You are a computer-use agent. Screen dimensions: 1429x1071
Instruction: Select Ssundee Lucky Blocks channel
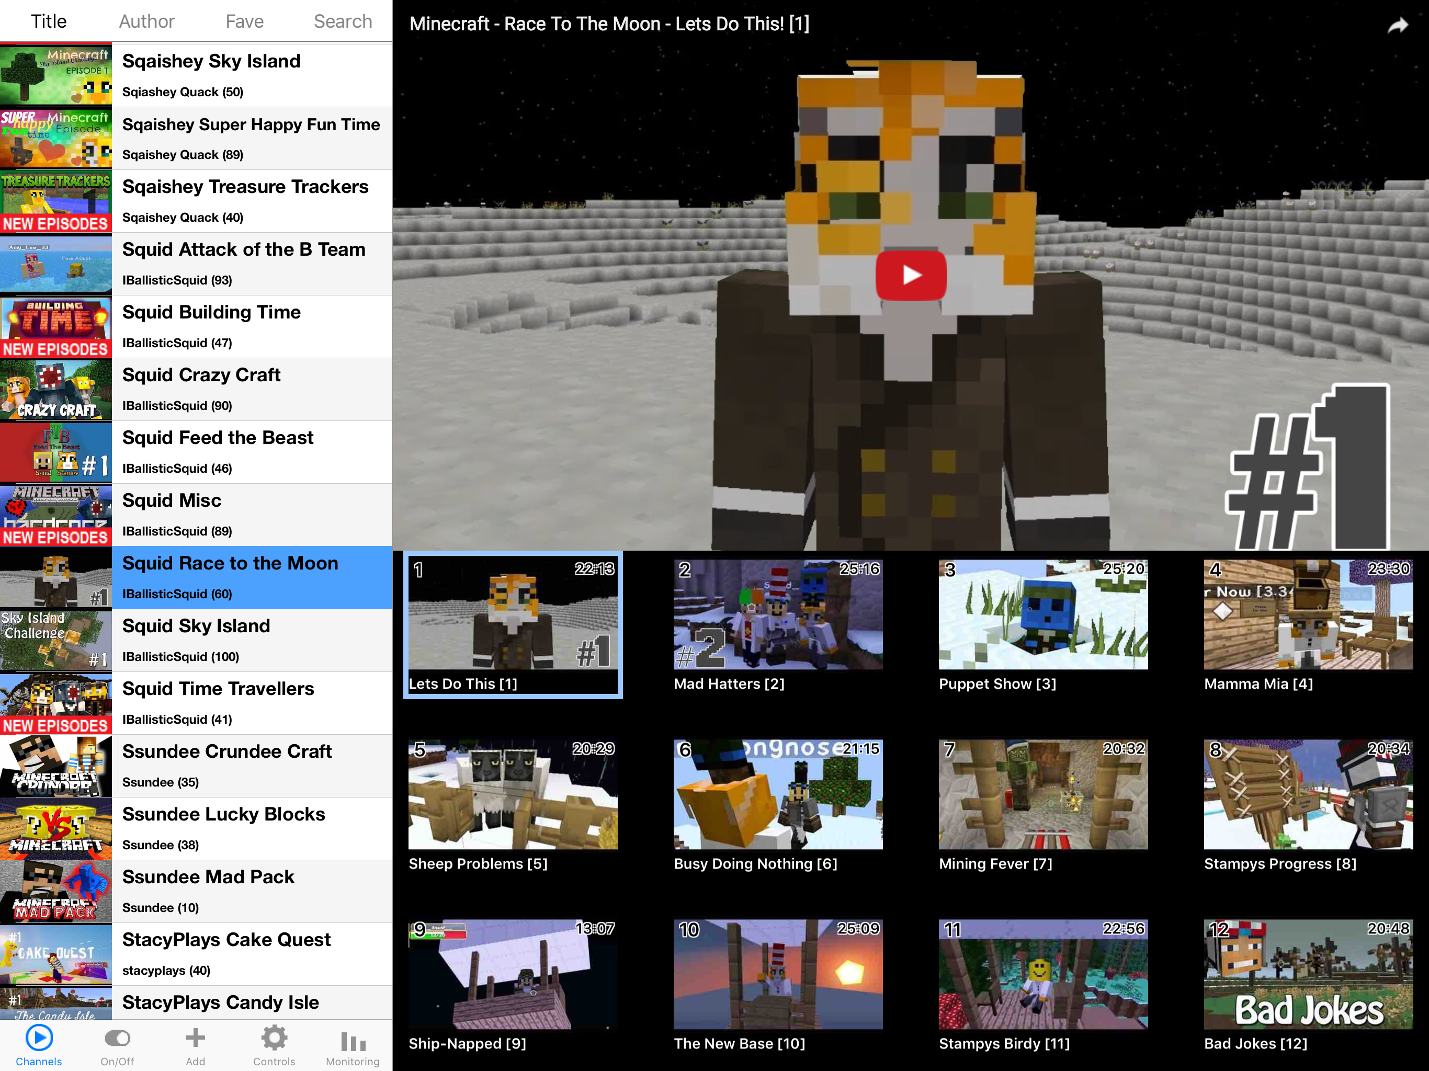click(x=252, y=829)
